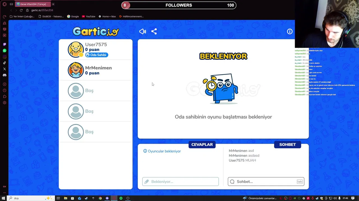359x201 pixels.
Task: Open Discord in Opera sidebar
Action: pyautogui.click(x=4, y=75)
